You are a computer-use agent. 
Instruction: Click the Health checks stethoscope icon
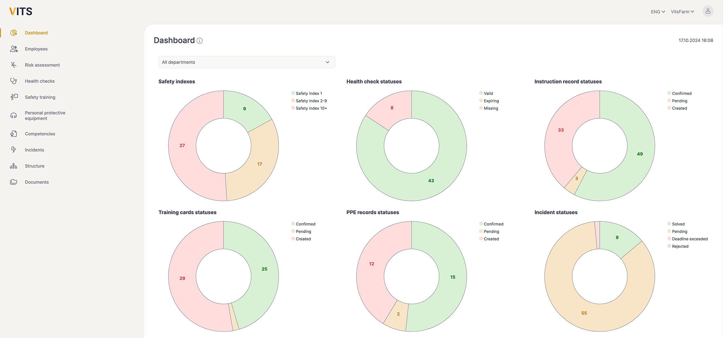(x=14, y=81)
